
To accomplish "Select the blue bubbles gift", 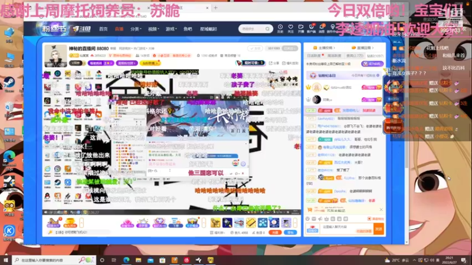I will 263,223.
